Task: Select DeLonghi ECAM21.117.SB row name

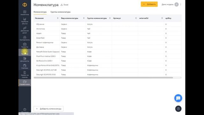Action: [46, 70]
